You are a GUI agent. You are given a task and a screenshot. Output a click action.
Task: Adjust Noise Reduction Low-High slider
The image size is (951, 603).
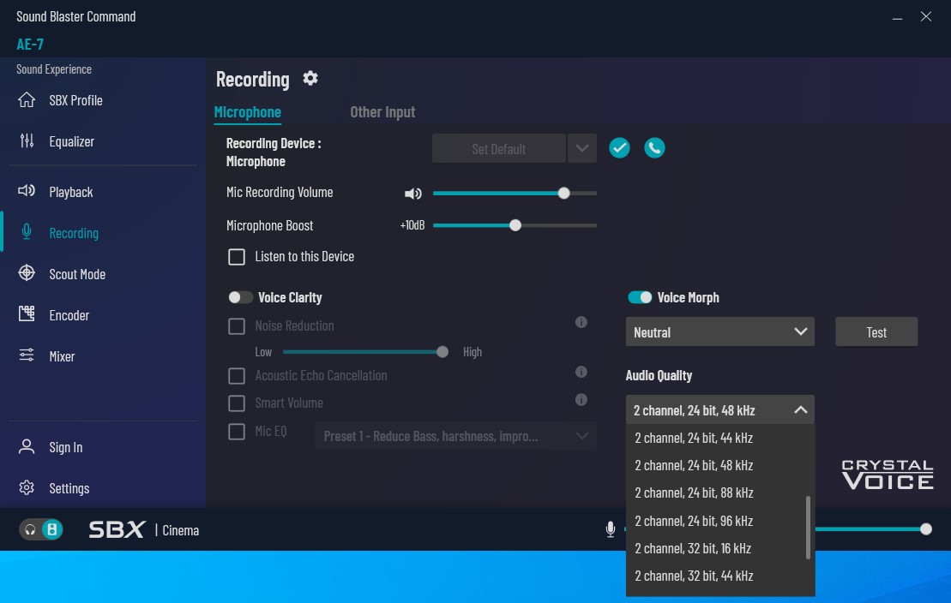tap(365, 352)
